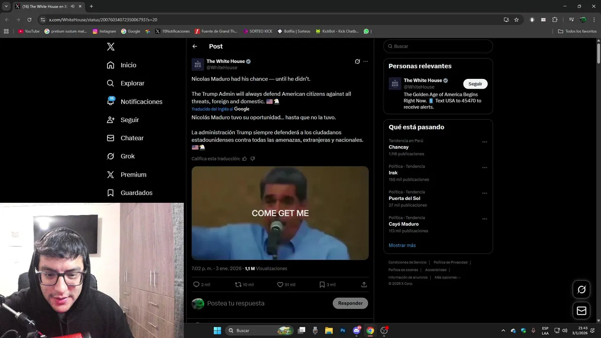Screen dimensions: 601x338
Task: Open File Explorer from taskbar
Action: (x=329, y=330)
